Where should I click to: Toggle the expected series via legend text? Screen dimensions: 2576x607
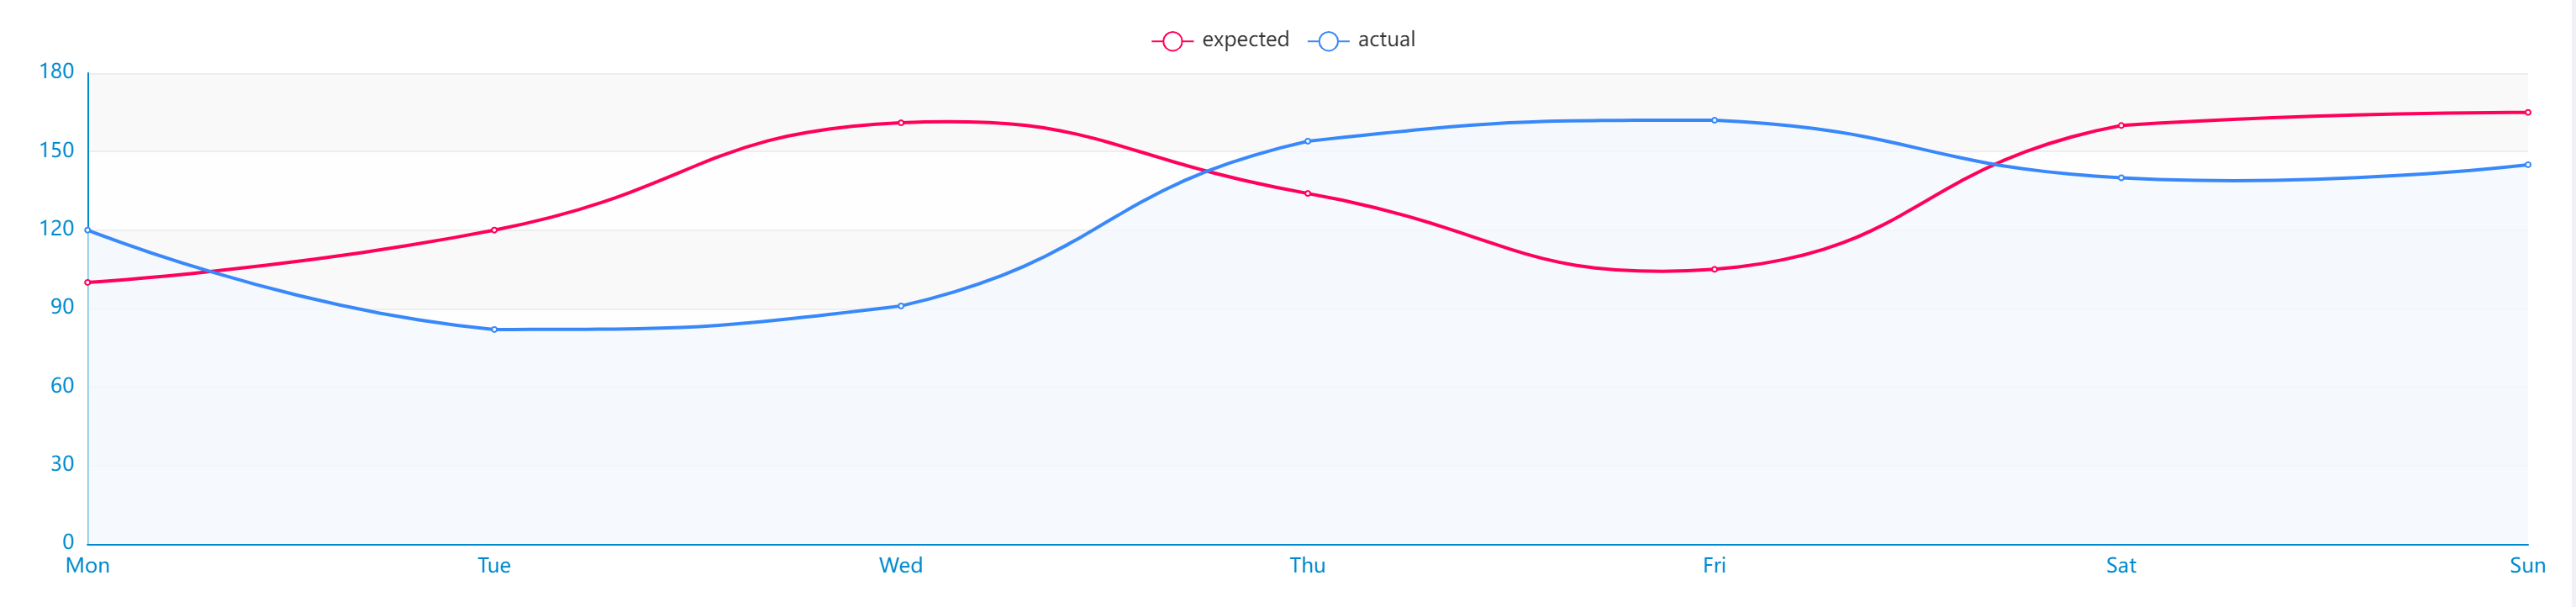click(x=1245, y=40)
